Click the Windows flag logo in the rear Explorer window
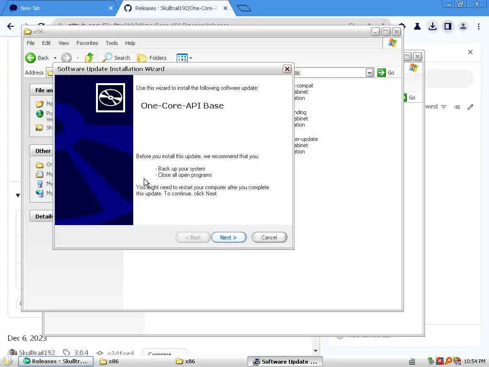Image resolution: width=489 pixels, height=367 pixels. click(413, 68)
